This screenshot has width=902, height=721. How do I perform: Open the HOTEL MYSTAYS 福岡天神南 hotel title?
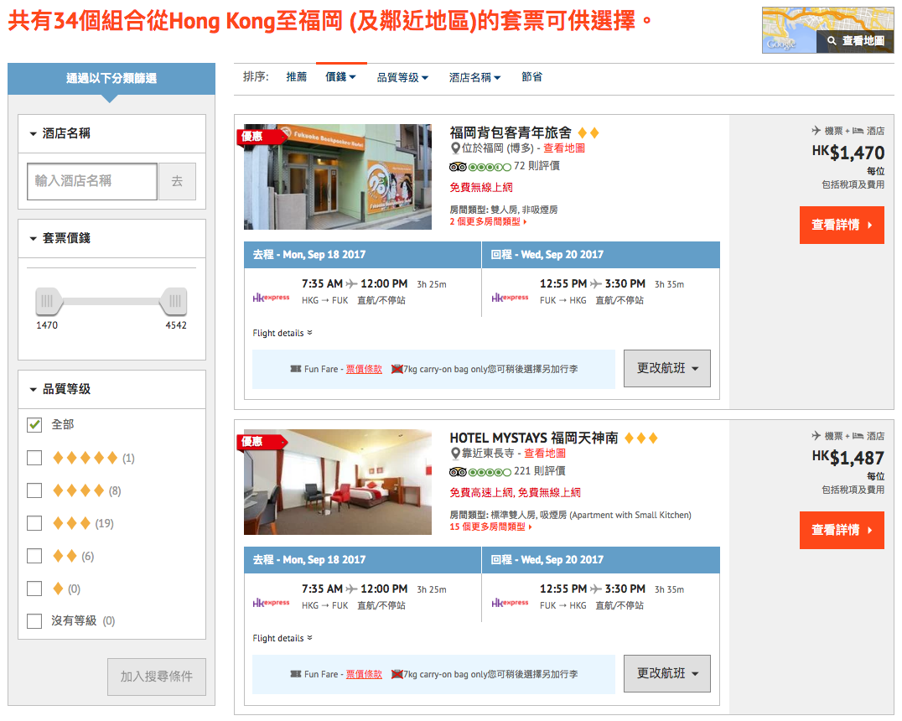point(534,438)
